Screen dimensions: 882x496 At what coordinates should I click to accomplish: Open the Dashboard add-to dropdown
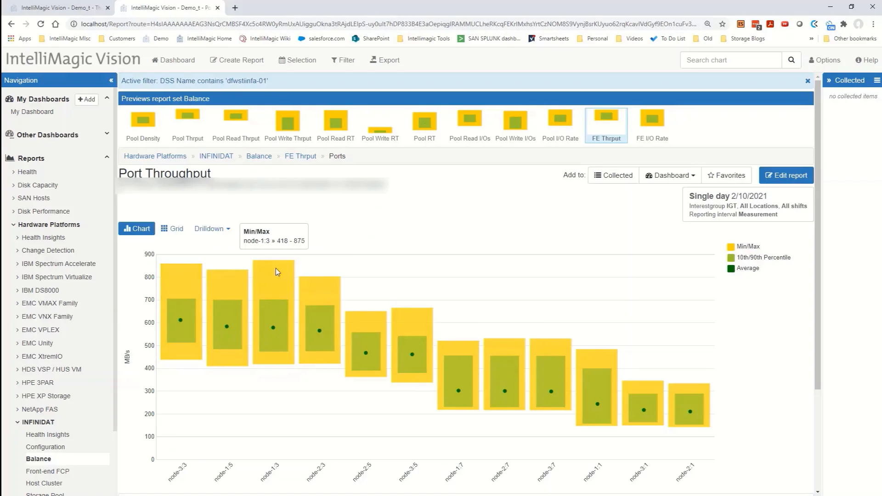(x=670, y=175)
